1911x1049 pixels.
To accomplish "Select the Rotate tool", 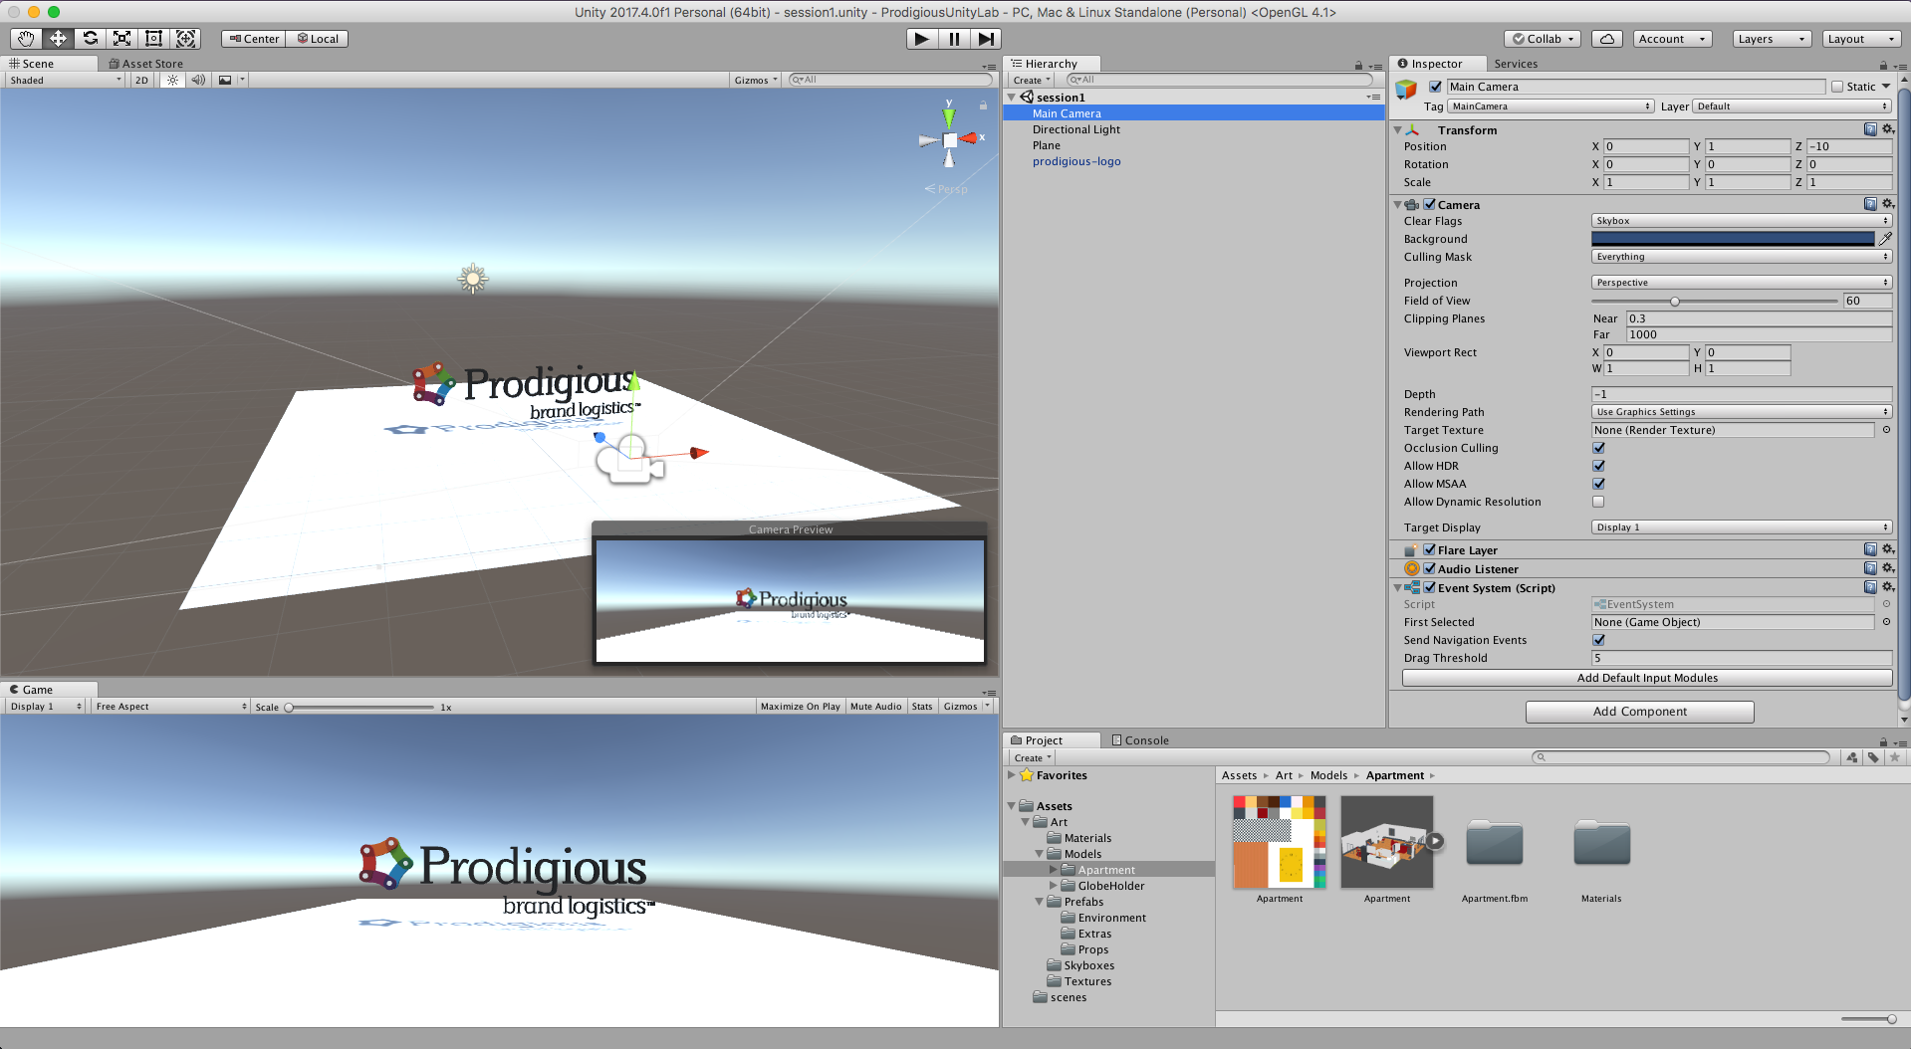I will tap(90, 39).
